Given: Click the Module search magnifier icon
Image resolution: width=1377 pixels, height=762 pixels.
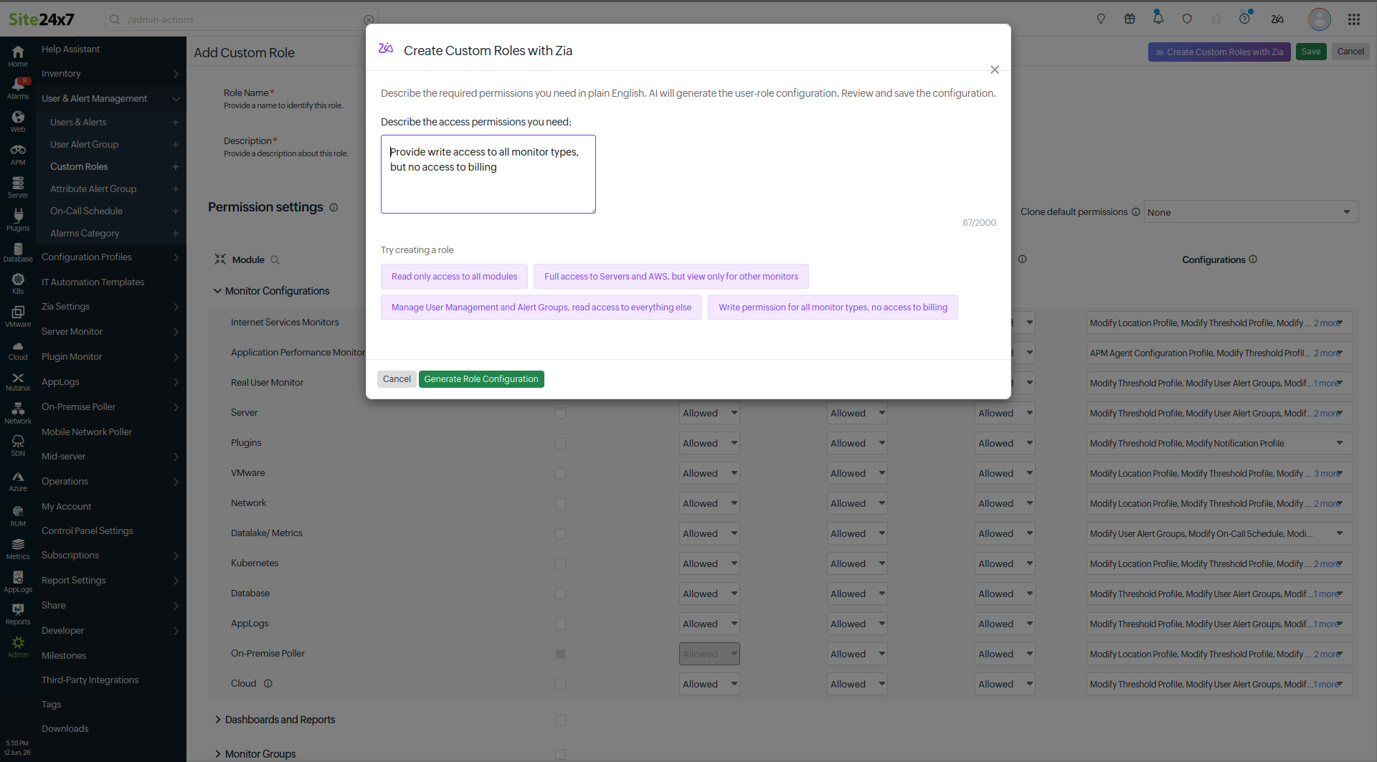Looking at the screenshot, I should pos(275,260).
